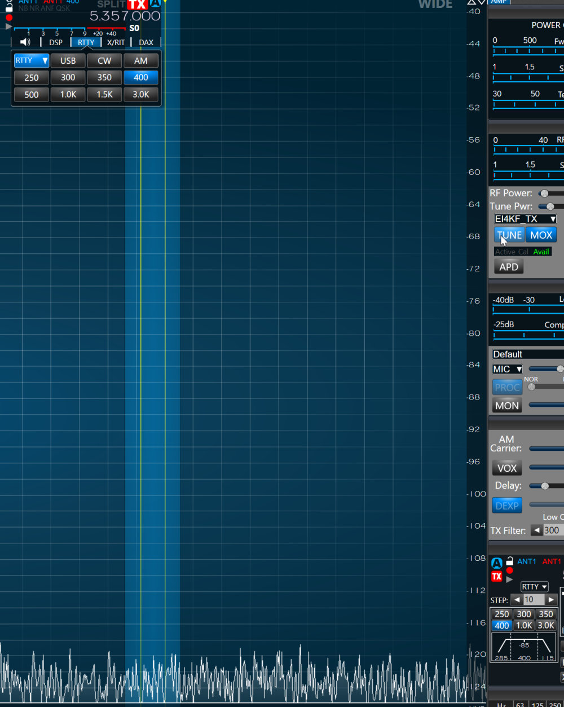Switch mode to USB
This screenshot has width=564, height=707.
[68, 60]
